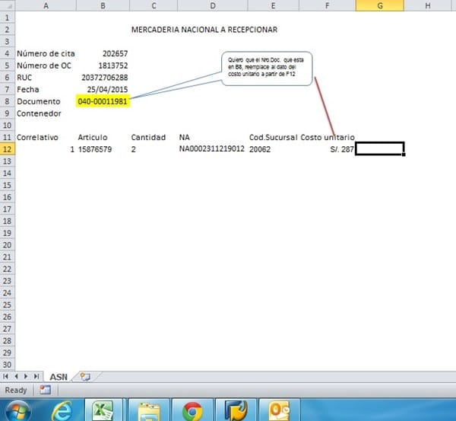456x421 pixels.
Task: Click the title cell MERCADERIA NACIONAL A RECEPCIONAR
Action: point(204,30)
